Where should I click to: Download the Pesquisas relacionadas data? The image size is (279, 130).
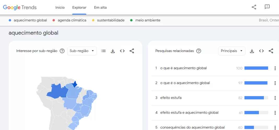tap(252, 51)
